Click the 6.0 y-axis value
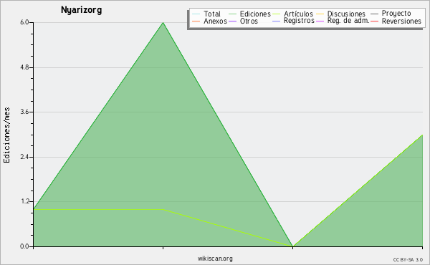Image resolution: width=430 pixels, height=265 pixels. [x=24, y=22]
